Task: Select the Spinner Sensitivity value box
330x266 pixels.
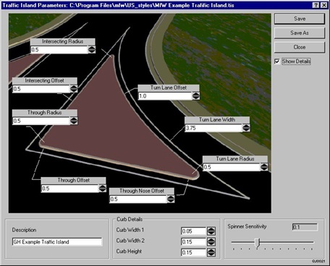Action: (x=305, y=227)
